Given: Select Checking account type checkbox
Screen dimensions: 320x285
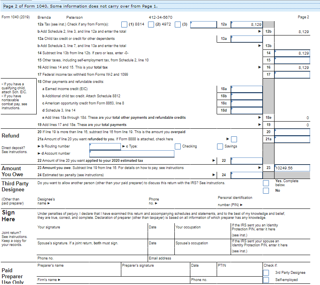Looking at the screenshot, I should [x=178, y=146].
